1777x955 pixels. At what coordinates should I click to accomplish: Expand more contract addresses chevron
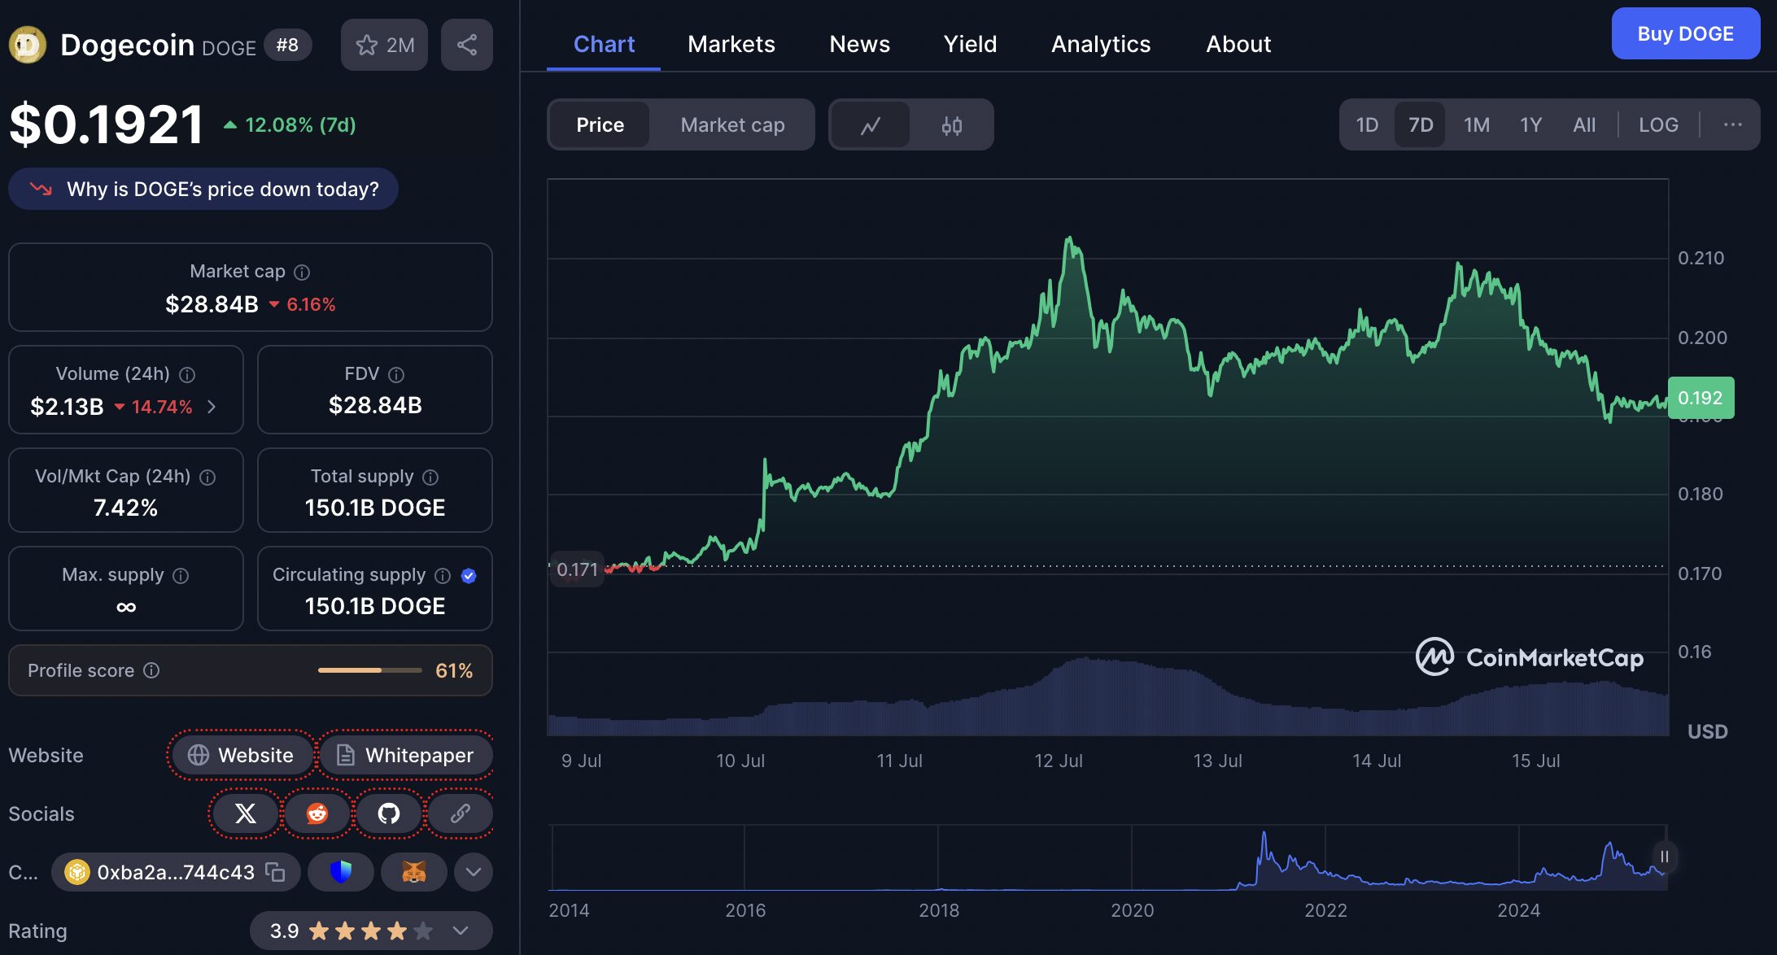click(x=474, y=872)
